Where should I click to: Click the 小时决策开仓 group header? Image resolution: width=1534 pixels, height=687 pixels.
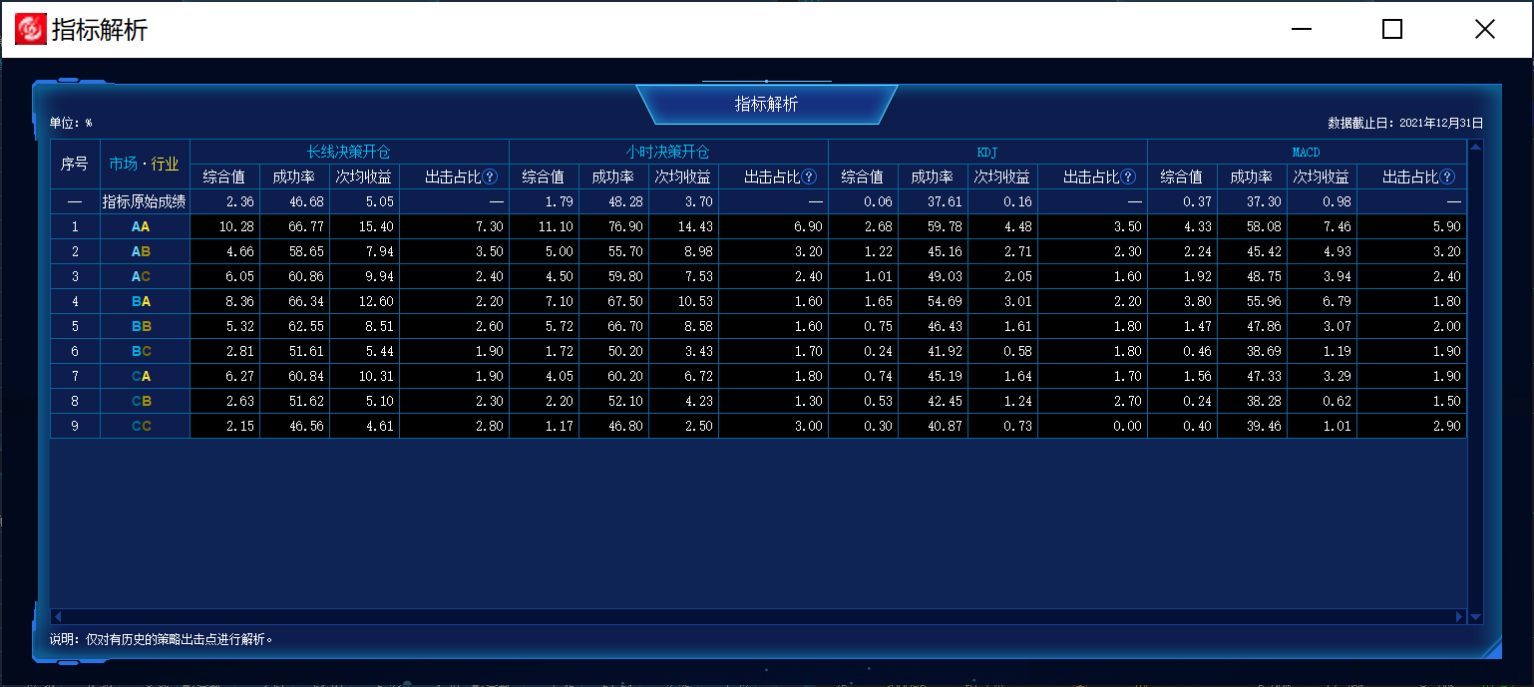[667, 152]
